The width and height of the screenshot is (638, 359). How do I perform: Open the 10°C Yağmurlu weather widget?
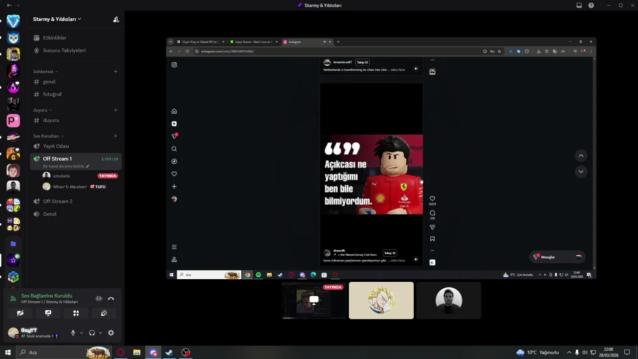click(537, 353)
